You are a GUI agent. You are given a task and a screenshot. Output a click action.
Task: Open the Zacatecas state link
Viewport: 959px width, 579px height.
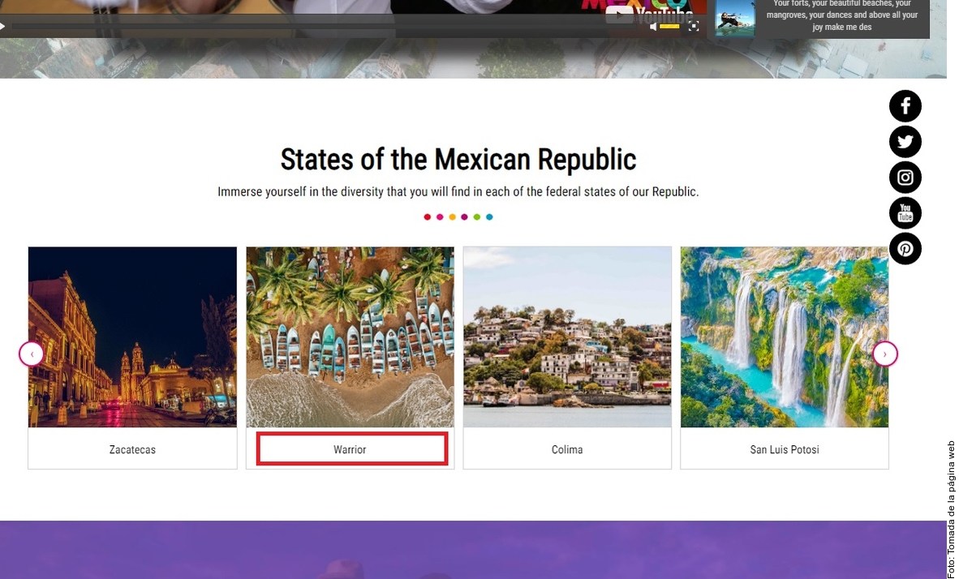click(x=133, y=449)
